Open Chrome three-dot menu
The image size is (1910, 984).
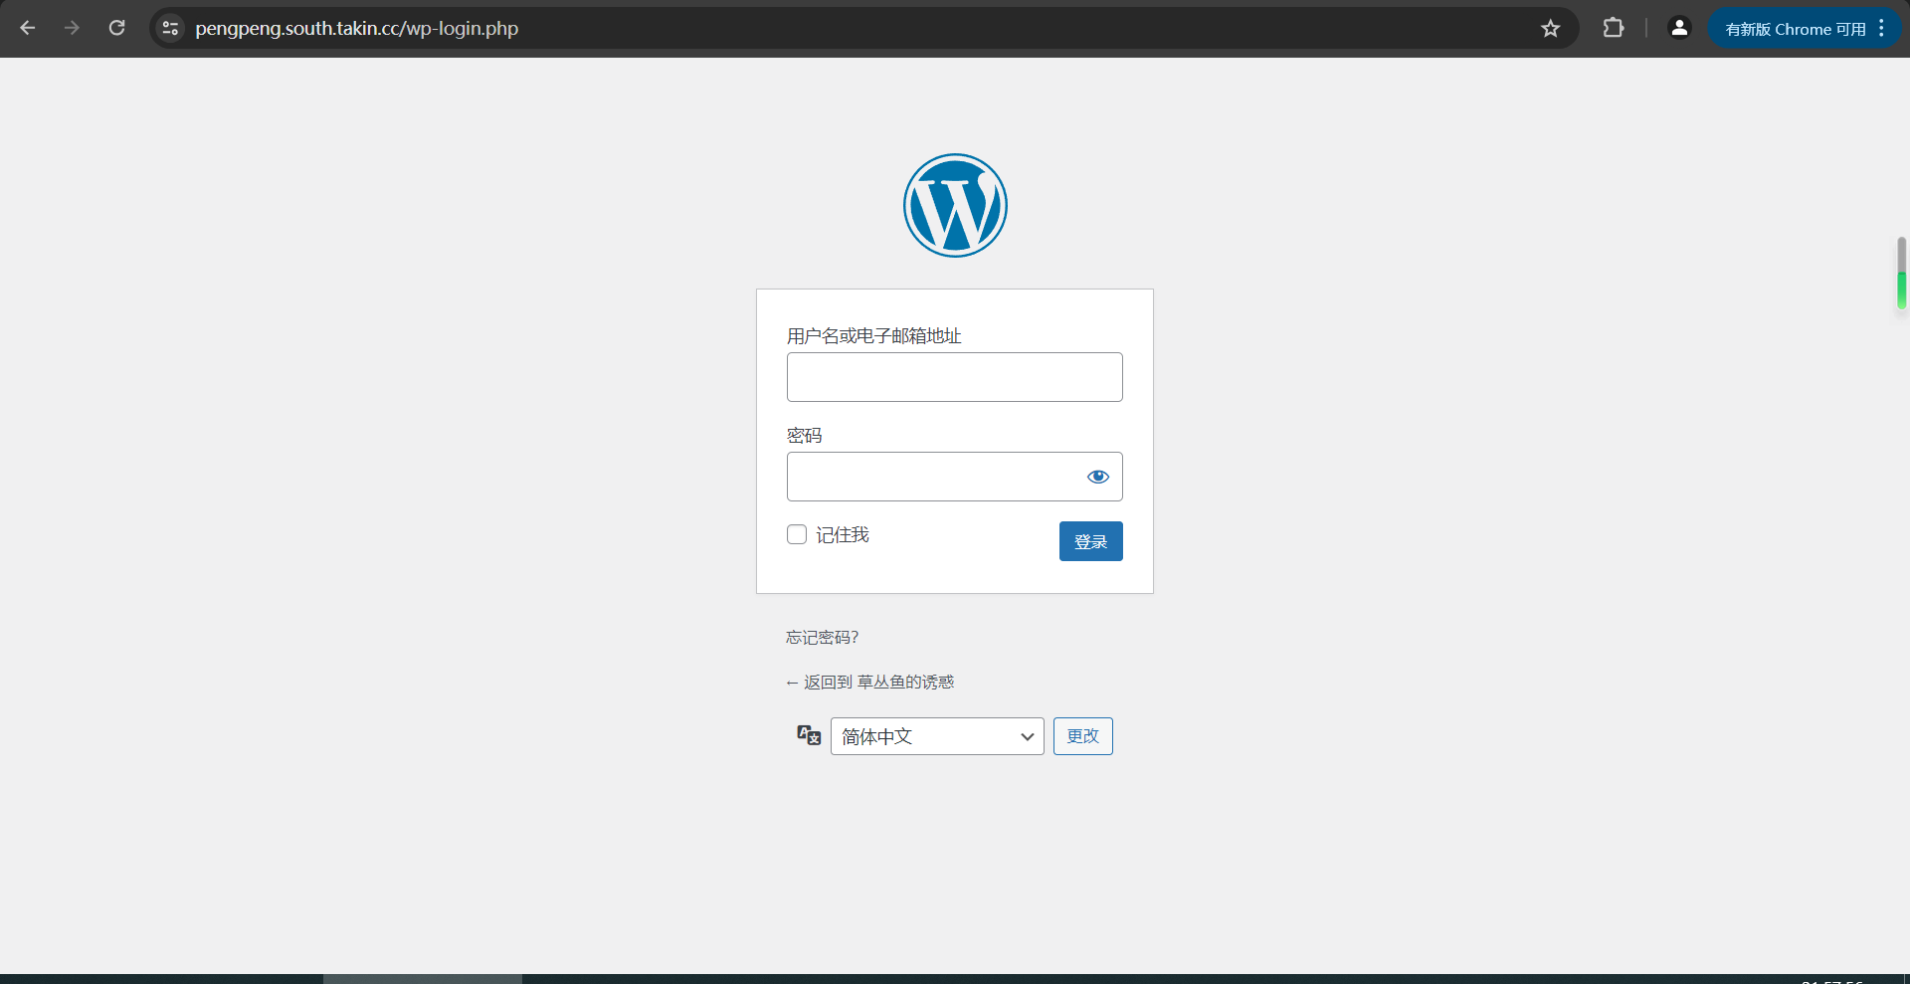[x=1881, y=28]
